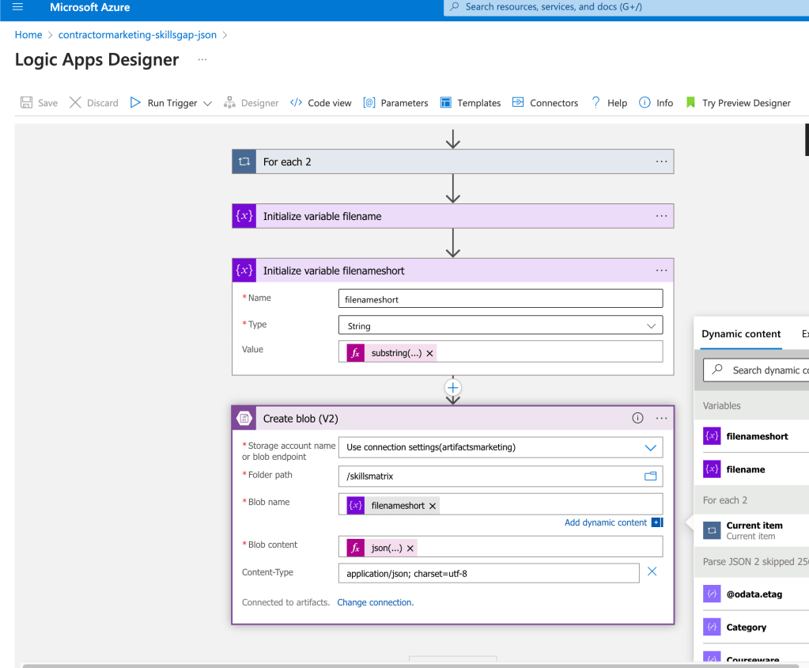This screenshot has width=809, height=668.
Task: Click Change connection link
Action: coord(375,602)
